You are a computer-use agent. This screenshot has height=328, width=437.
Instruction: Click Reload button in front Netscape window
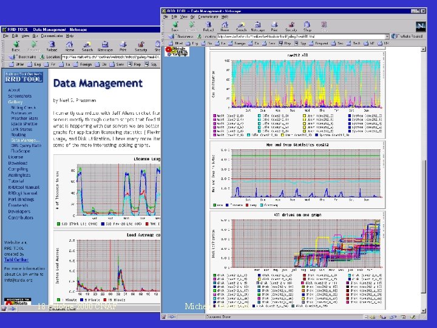click(x=208, y=27)
